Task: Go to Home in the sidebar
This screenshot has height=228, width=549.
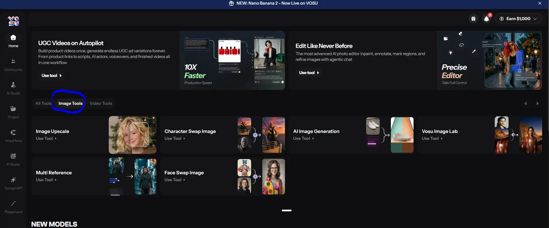Action: (13, 41)
